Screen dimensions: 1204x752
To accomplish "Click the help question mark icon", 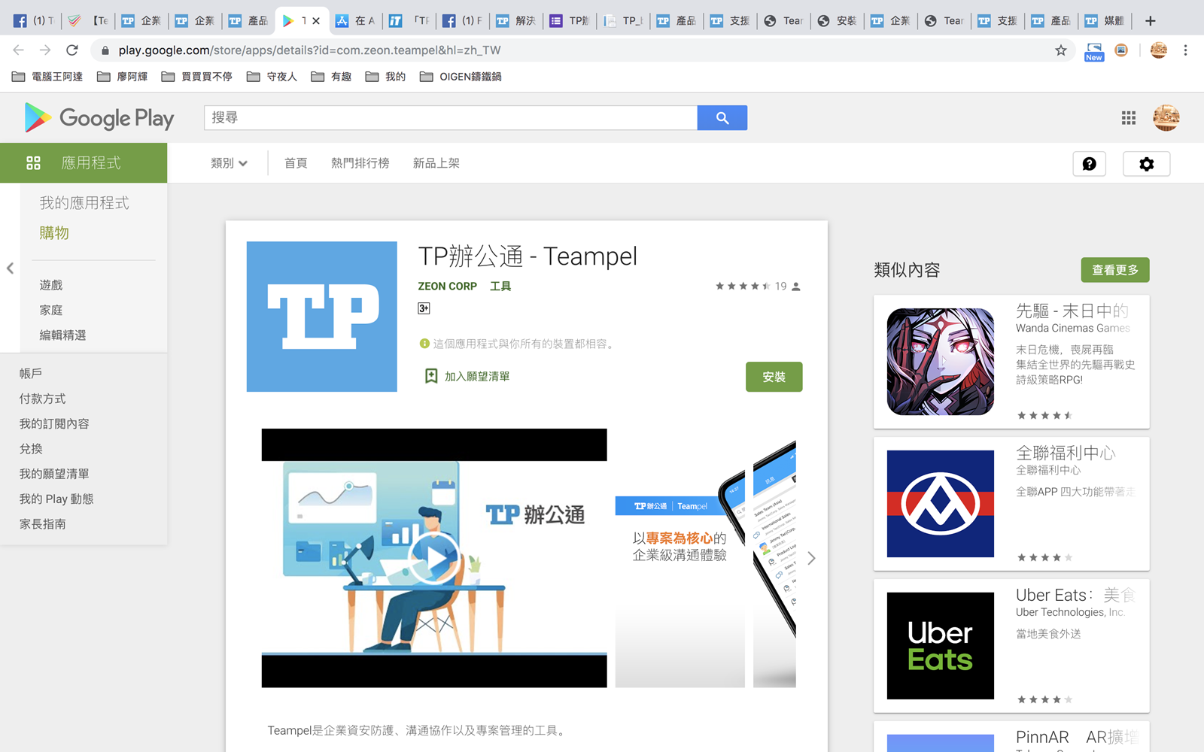I will (1089, 164).
